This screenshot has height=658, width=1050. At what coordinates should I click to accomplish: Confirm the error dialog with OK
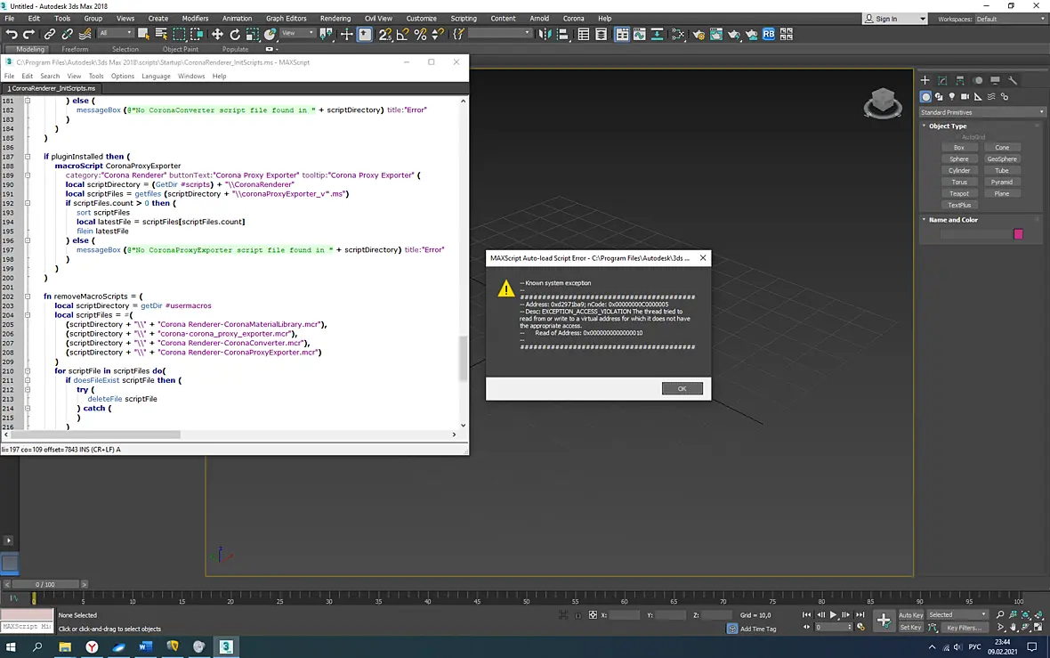(x=682, y=388)
